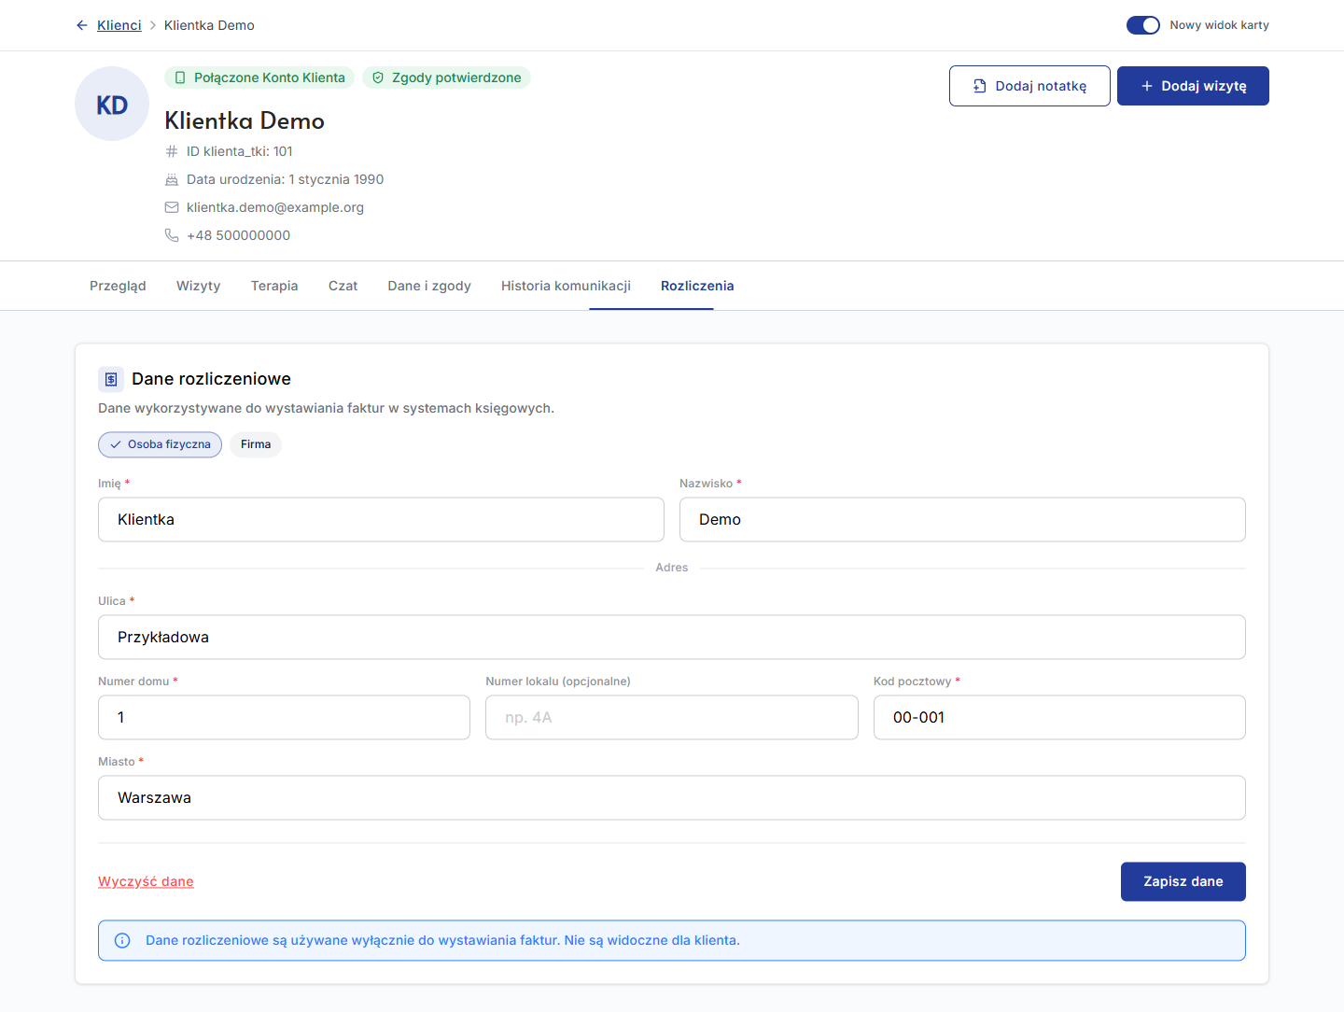Click the Połączone Konto Klienta badge
This screenshot has height=1012, width=1344.
click(x=259, y=77)
